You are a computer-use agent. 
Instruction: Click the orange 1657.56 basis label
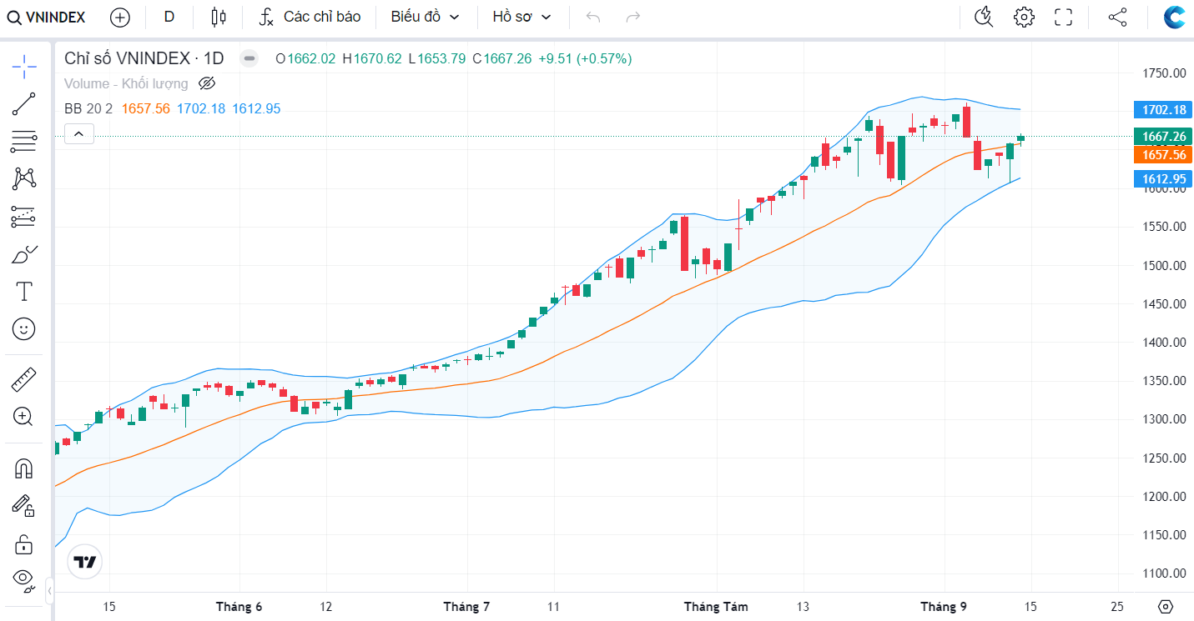click(x=1164, y=155)
